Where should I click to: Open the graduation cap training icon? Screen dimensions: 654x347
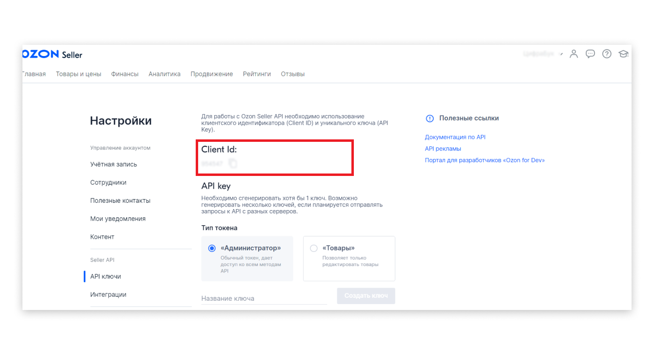click(623, 54)
